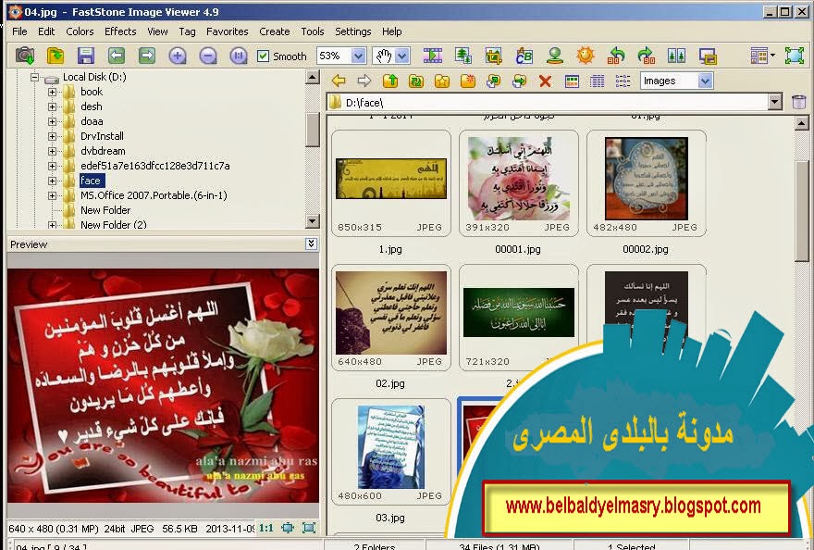The image size is (814, 550).
Task: Click the thumbnail pane scrollbar thumb
Action: point(802,211)
